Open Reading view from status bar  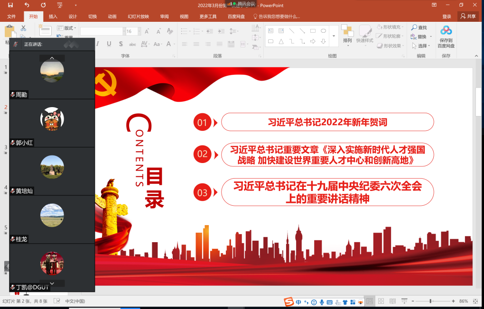[392, 301]
